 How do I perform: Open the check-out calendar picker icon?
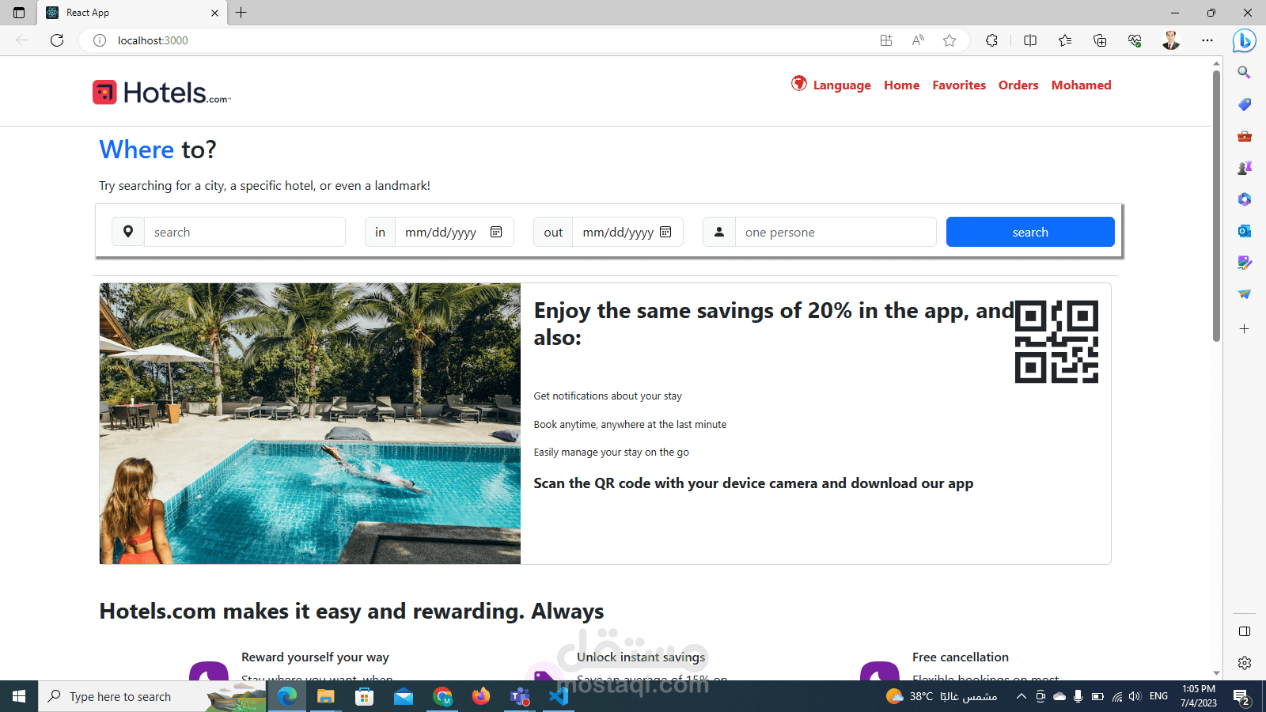pyautogui.click(x=665, y=232)
